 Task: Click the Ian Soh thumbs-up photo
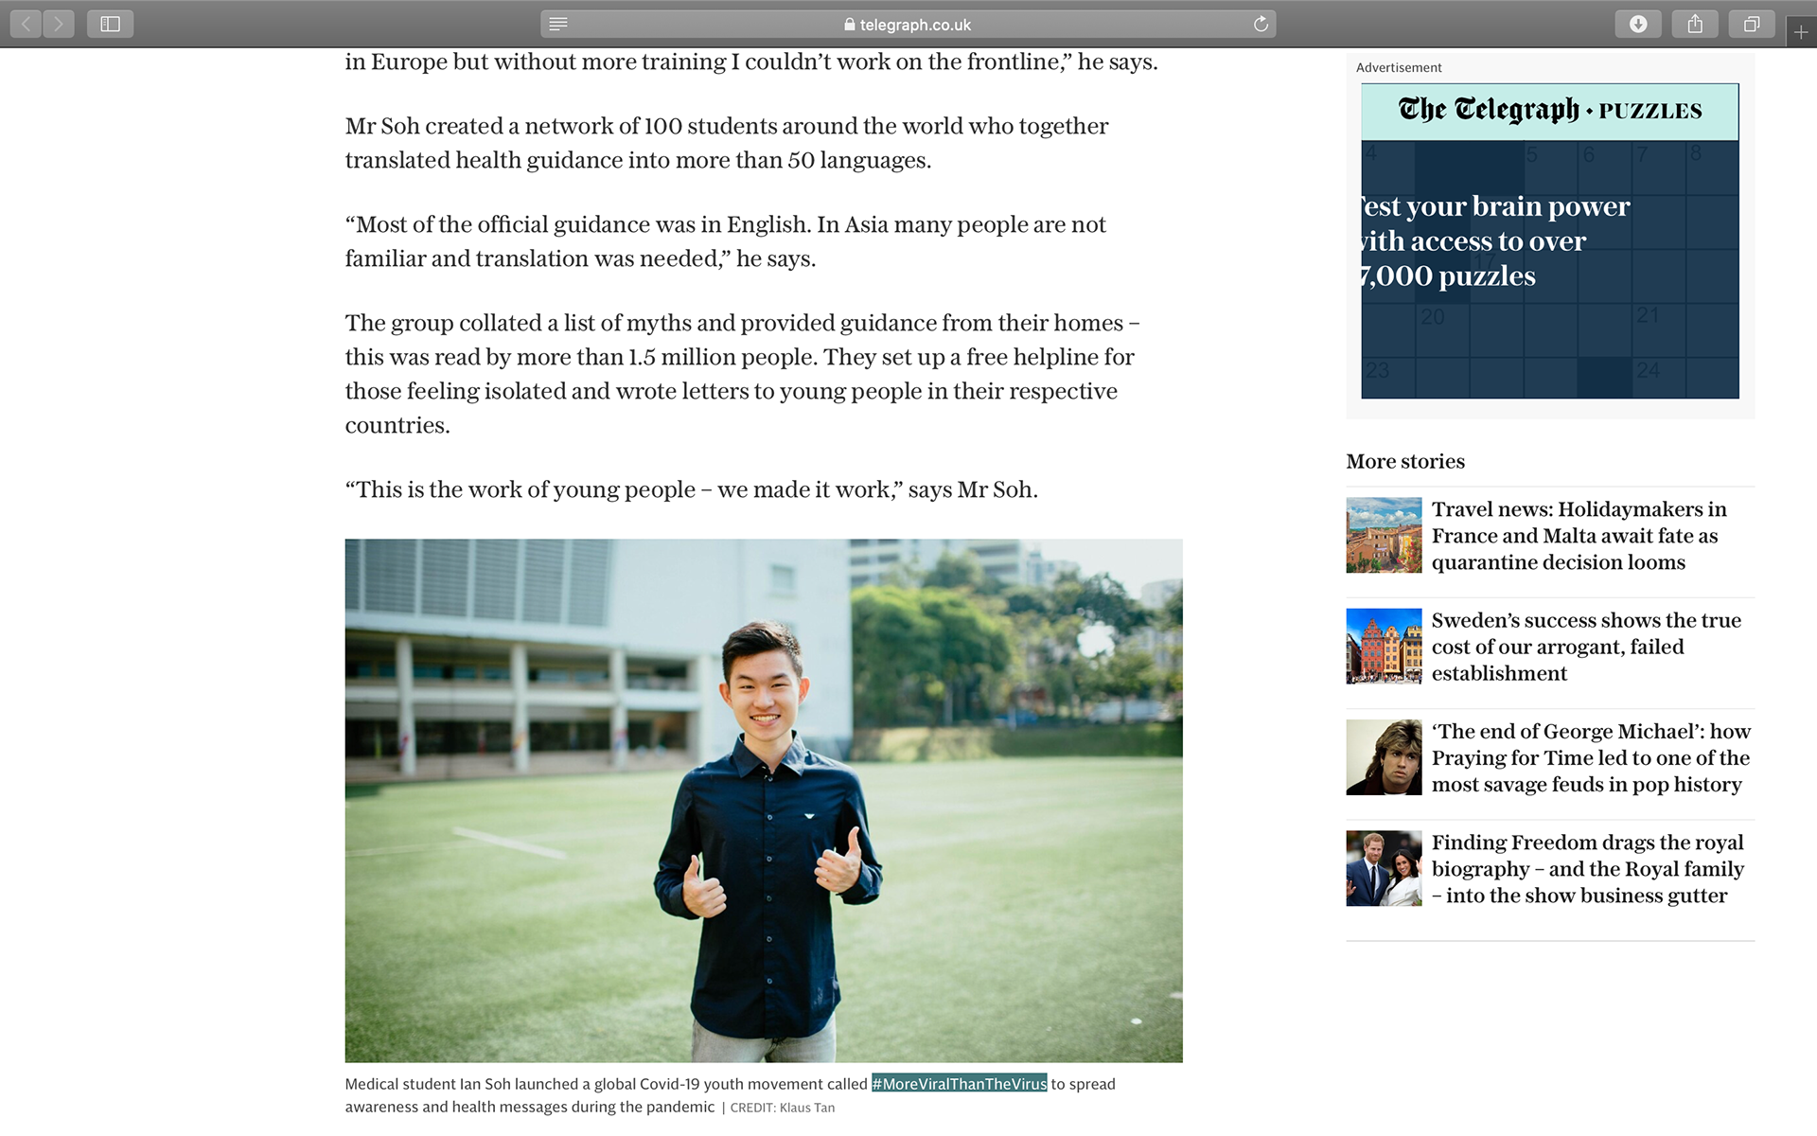pyautogui.click(x=764, y=800)
